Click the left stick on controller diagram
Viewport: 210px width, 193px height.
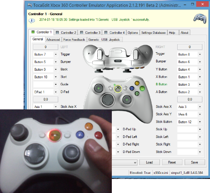pyautogui.click(x=99, y=88)
